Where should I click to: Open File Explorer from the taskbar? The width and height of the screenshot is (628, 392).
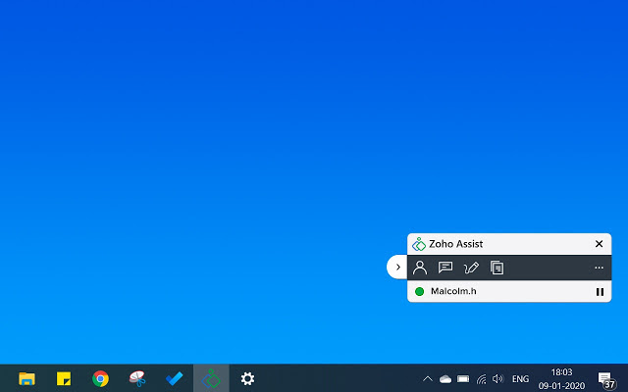[x=26, y=378]
